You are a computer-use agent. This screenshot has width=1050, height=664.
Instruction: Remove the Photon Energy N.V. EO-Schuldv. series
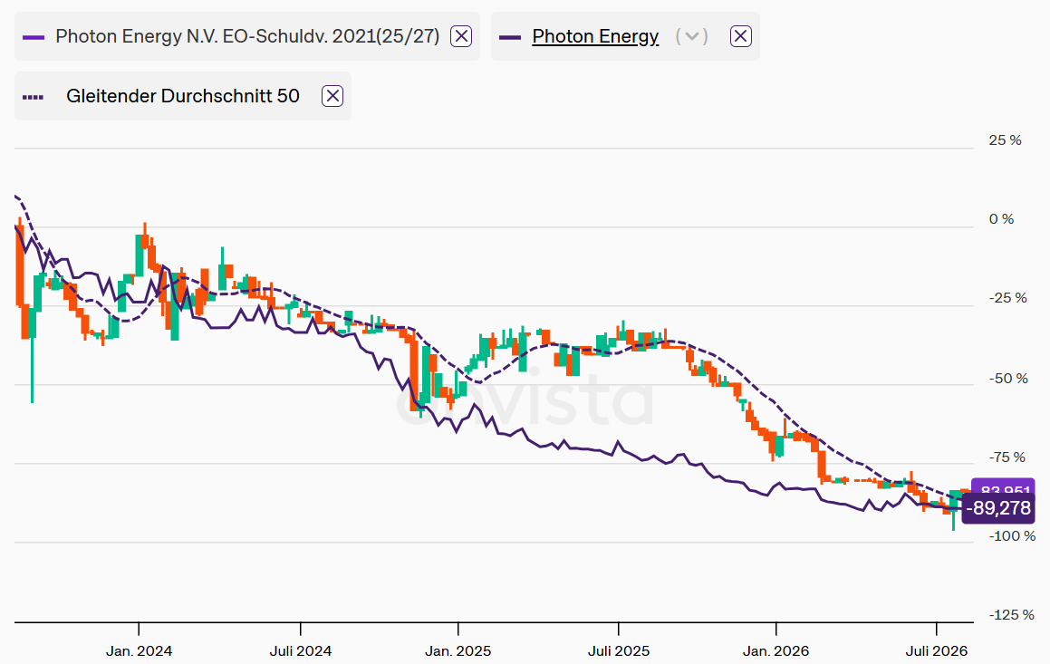click(461, 36)
